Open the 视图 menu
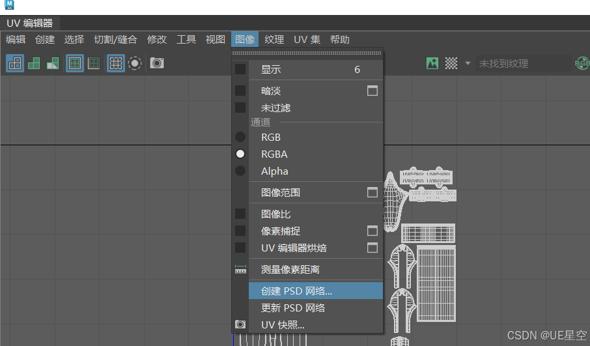 click(216, 40)
